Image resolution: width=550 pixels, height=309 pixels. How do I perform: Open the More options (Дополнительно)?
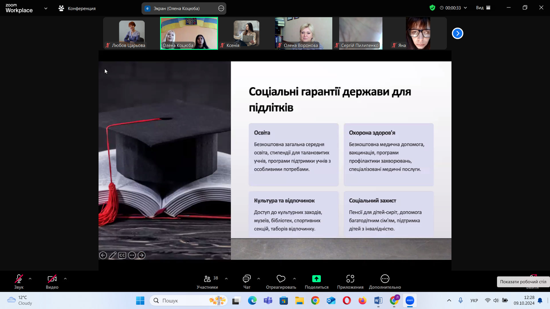pyautogui.click(x=385, y=282)
